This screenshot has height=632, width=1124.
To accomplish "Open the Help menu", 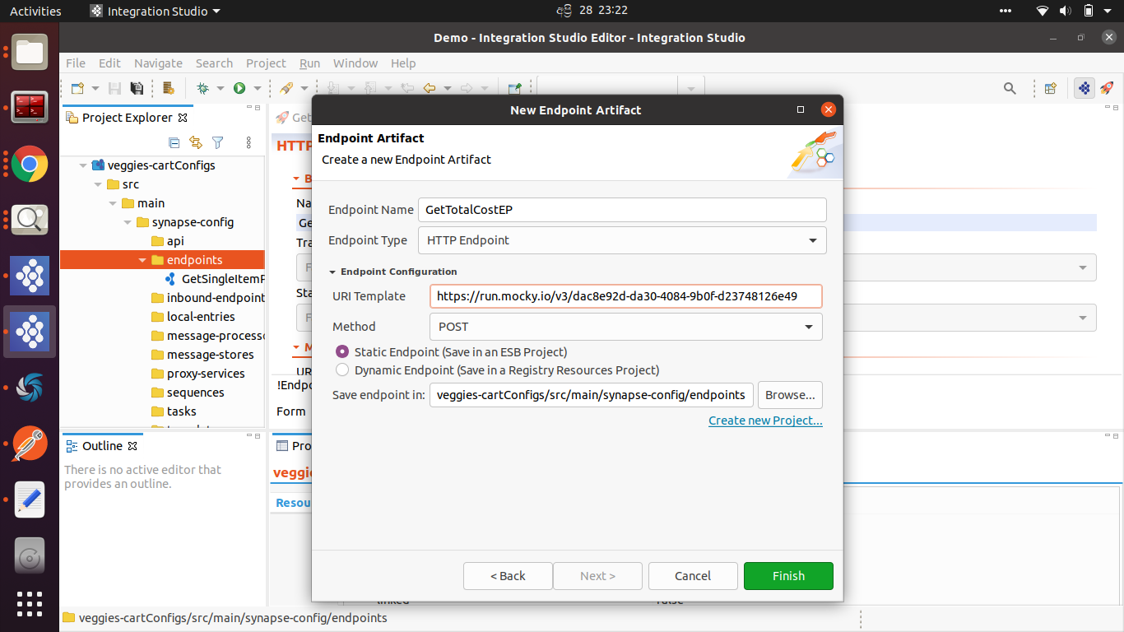I will (x=403, y=63).
